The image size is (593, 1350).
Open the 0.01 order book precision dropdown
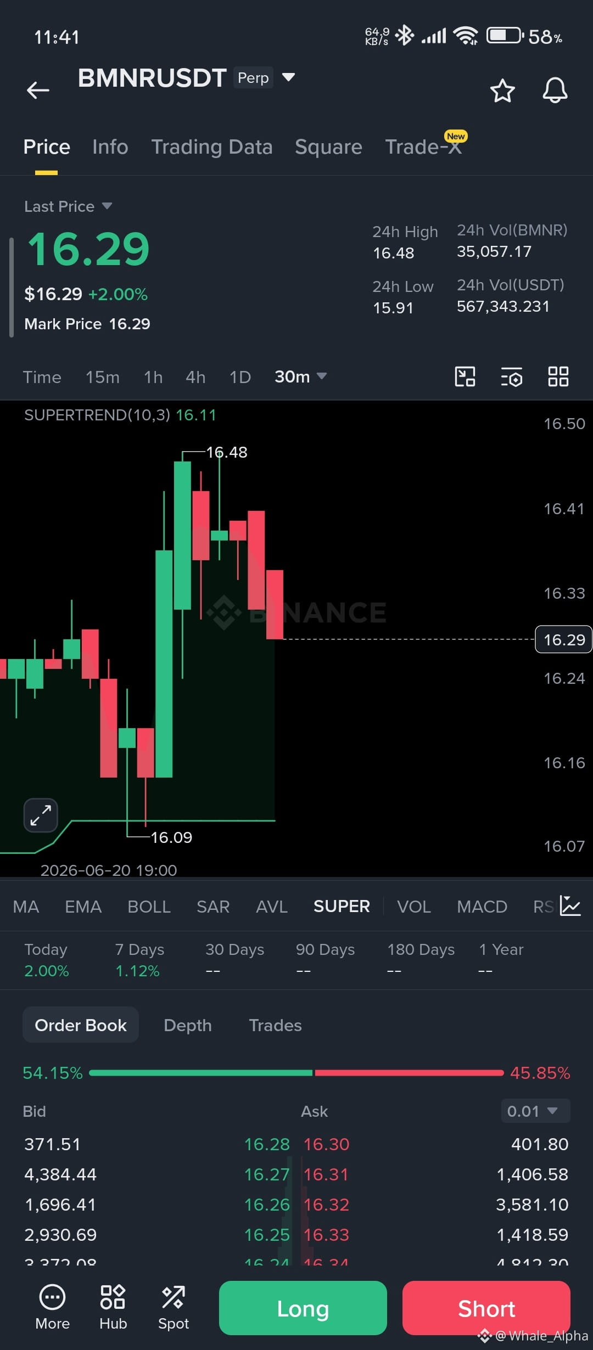[535, 1111]
